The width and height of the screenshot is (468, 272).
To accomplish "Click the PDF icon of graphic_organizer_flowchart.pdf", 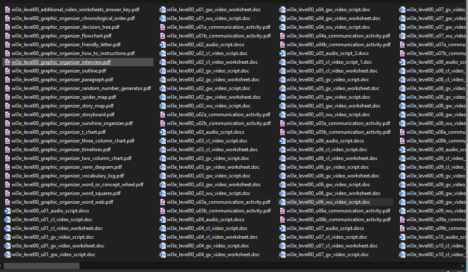I will [7, 36].
